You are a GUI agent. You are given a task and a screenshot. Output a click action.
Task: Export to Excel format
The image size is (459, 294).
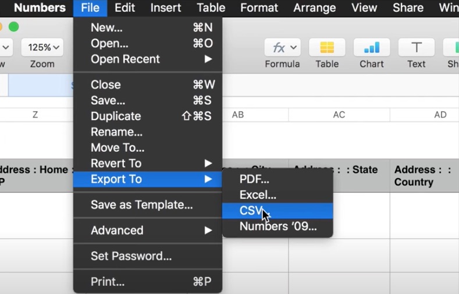pyautogui.click(x=258, y=195)
